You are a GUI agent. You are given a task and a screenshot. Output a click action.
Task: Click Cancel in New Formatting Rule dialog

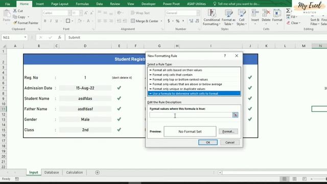230,142
